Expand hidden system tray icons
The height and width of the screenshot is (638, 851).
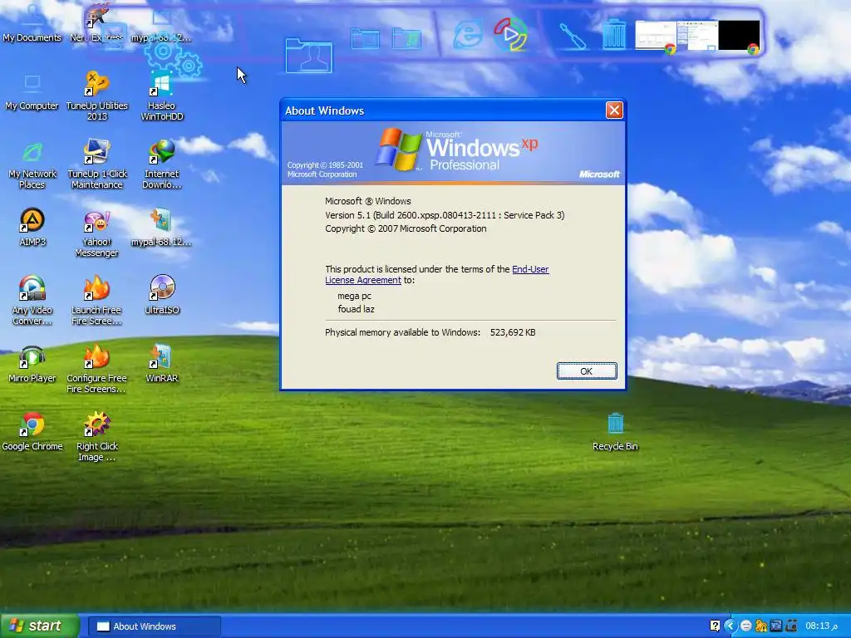click(x=730, y=626)
